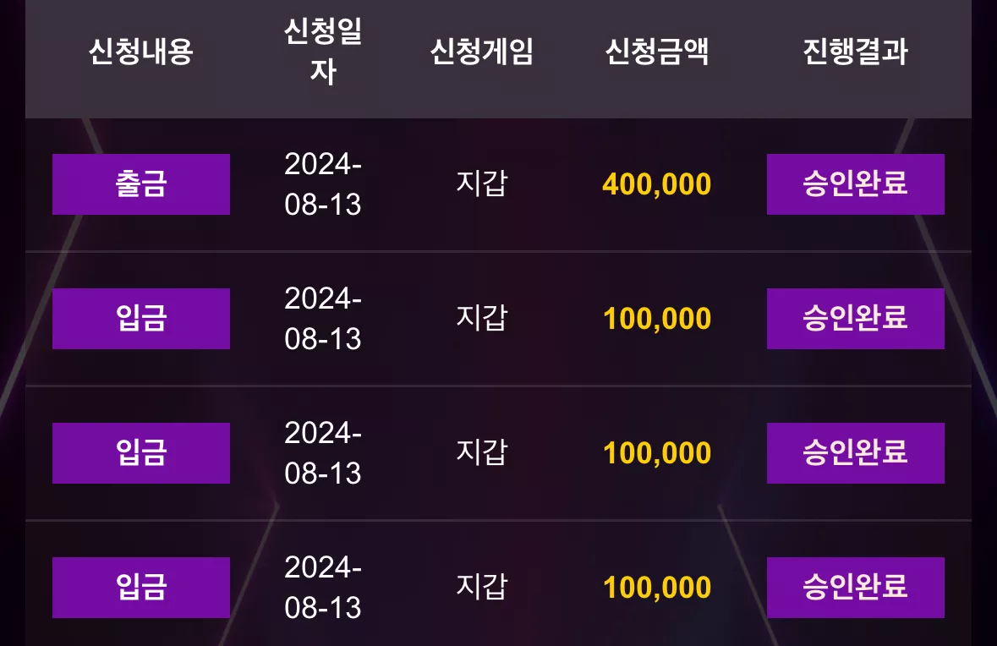Click the 진행결과 column header

click(x=855, y=52)
